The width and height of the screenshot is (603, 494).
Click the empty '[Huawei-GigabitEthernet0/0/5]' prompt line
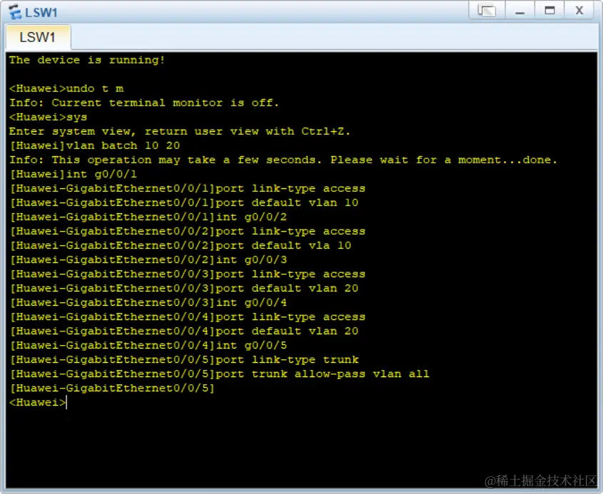pyautogui.click(x=112, y=388)
